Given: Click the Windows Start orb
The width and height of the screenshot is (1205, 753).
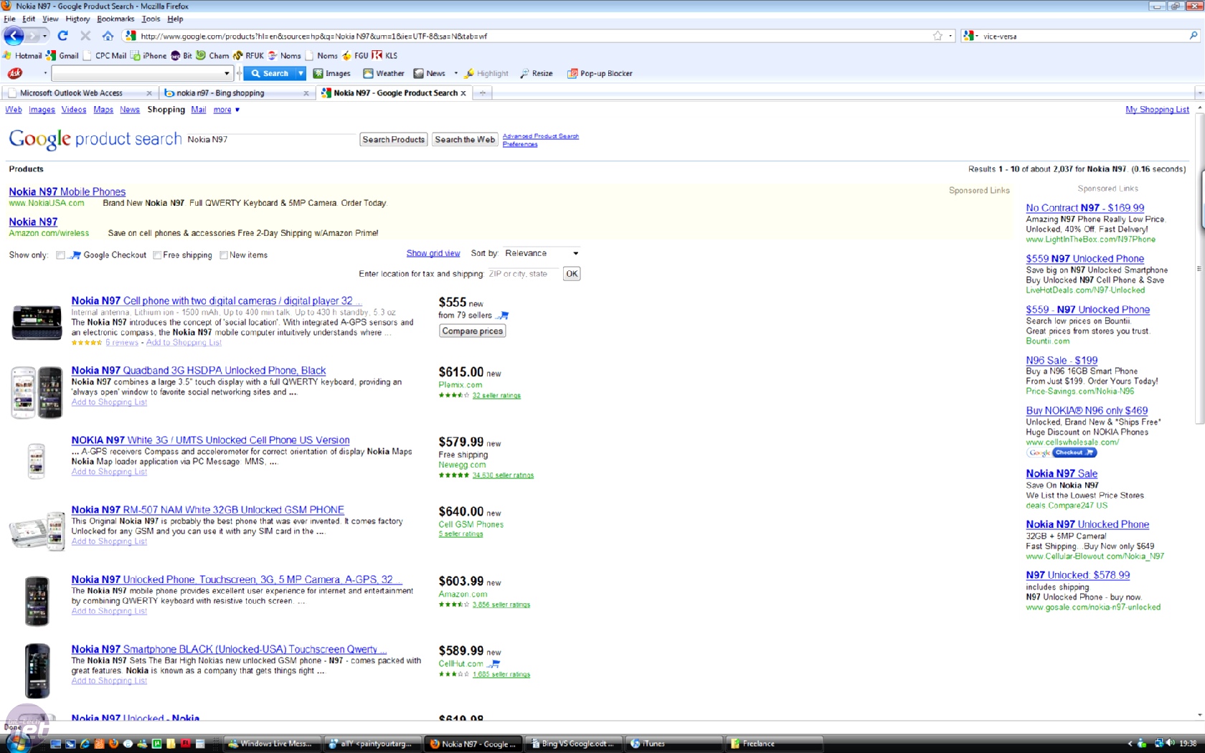Looking at the screenshot, I should coord(17,743).
